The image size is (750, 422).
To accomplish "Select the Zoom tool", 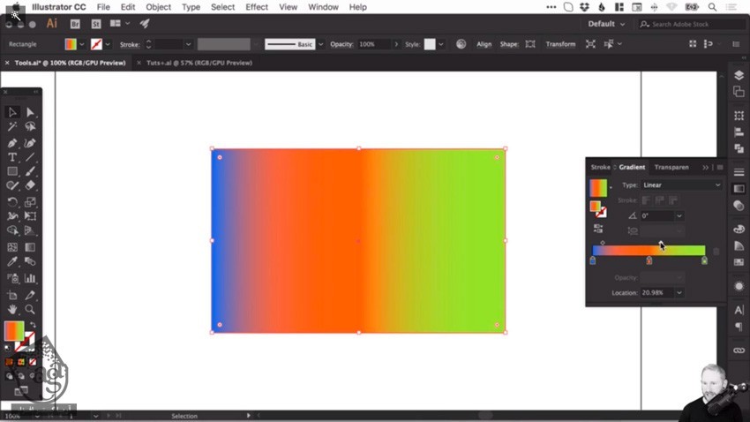I will pos(30,309).
